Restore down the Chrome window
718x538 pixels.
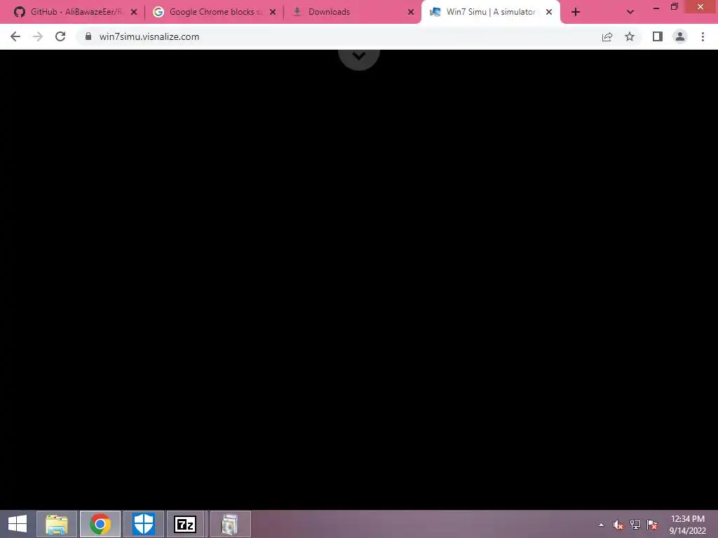coord(674,7)
